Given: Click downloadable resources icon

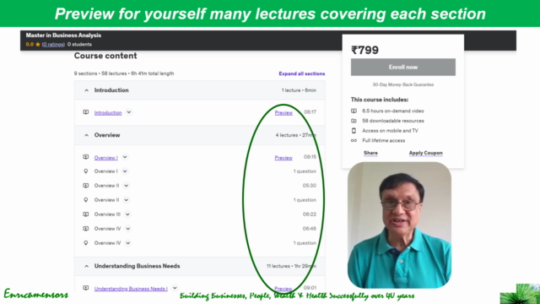Looking at the screenshot, I should coord(354,121).
